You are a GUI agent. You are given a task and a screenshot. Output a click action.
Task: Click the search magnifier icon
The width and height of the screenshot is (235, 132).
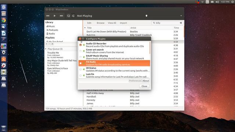(154, 23)
